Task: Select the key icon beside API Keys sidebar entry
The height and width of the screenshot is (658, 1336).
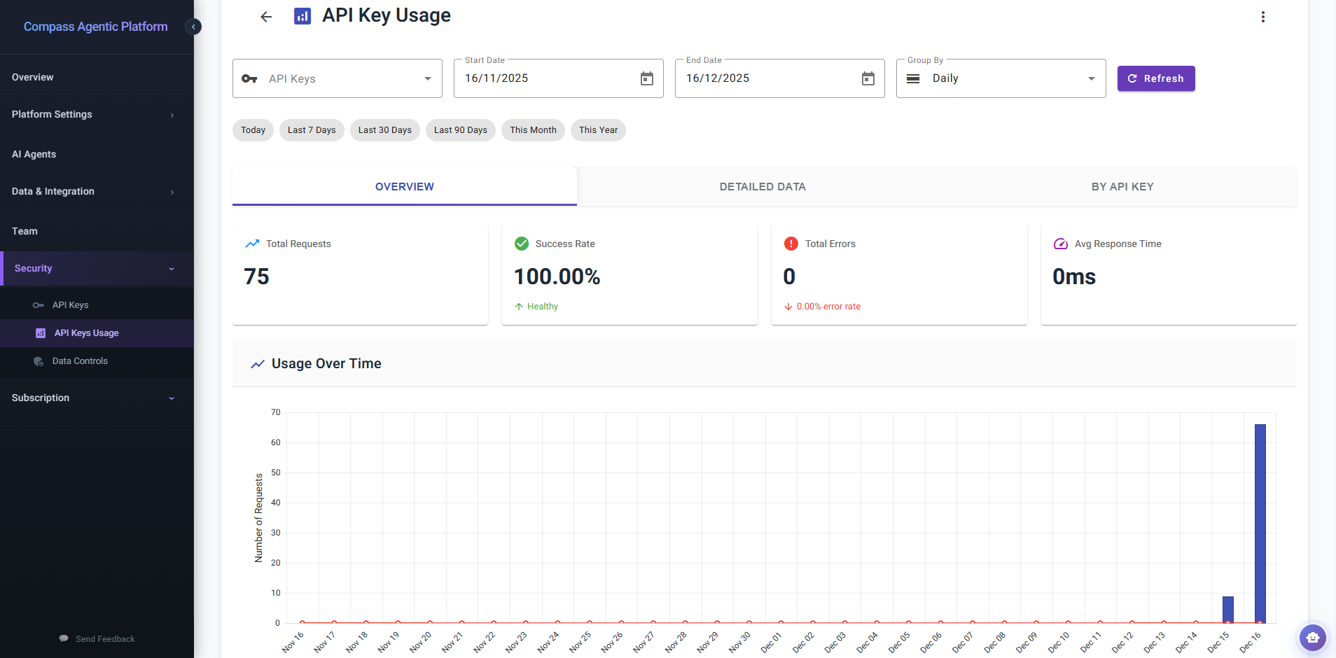Action: (38, 304)
